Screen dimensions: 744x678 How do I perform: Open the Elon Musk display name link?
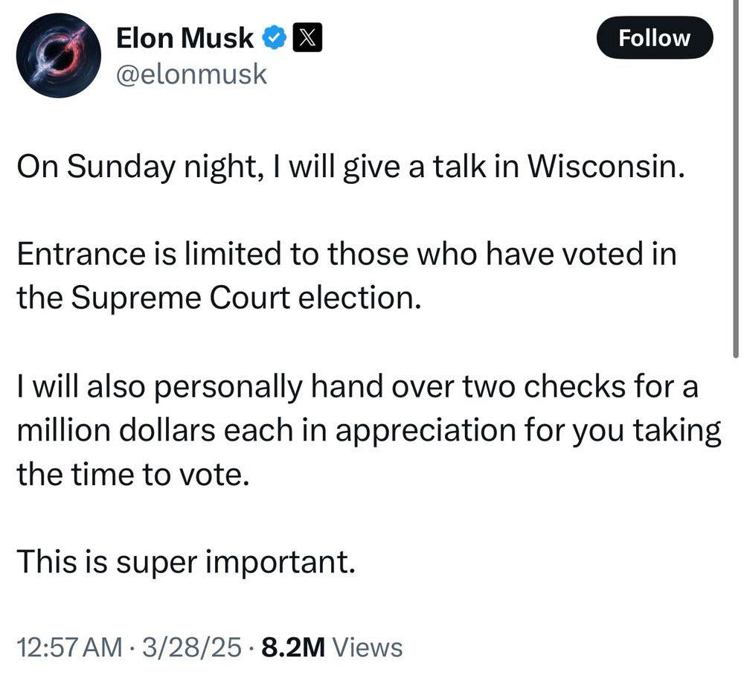click(x=185, y=37)
